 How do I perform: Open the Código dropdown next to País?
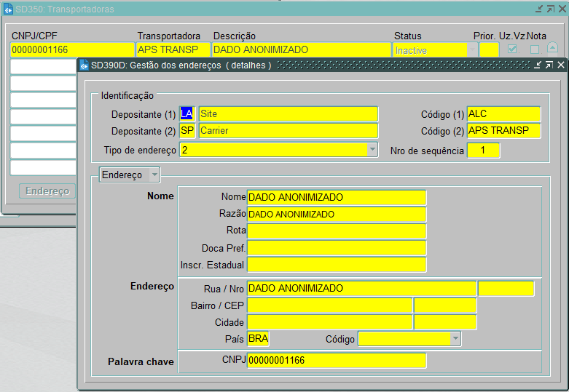pyautogui.click(x=455, y=339)
